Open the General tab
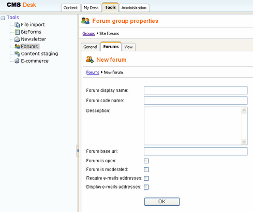Image resolution: width=253 pixels, height=212 pixels. pyautogui.click(x=90, y=47)
